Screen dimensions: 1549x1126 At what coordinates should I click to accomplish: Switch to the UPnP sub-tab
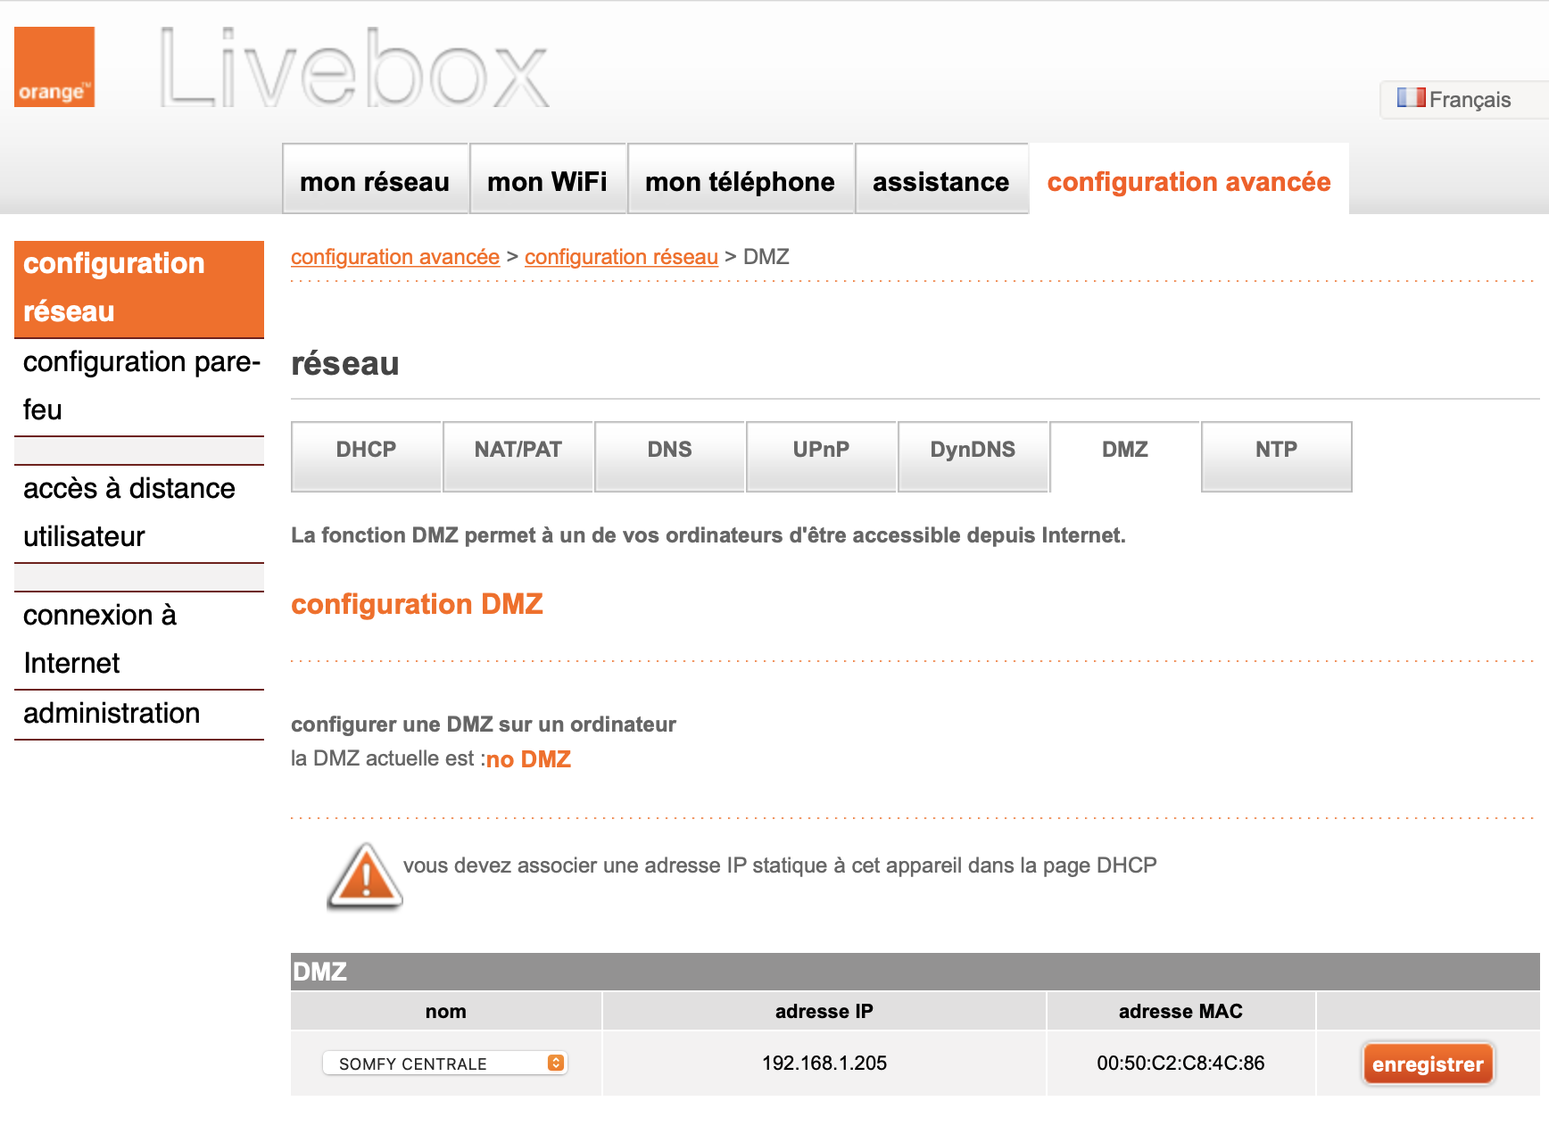[x=821, y=456]
